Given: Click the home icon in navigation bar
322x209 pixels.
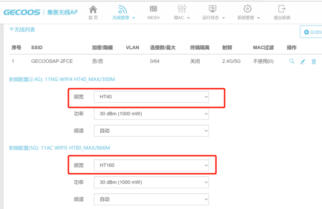Looking at the screenshot, I should pyautogui.click(x=93, y=9).
